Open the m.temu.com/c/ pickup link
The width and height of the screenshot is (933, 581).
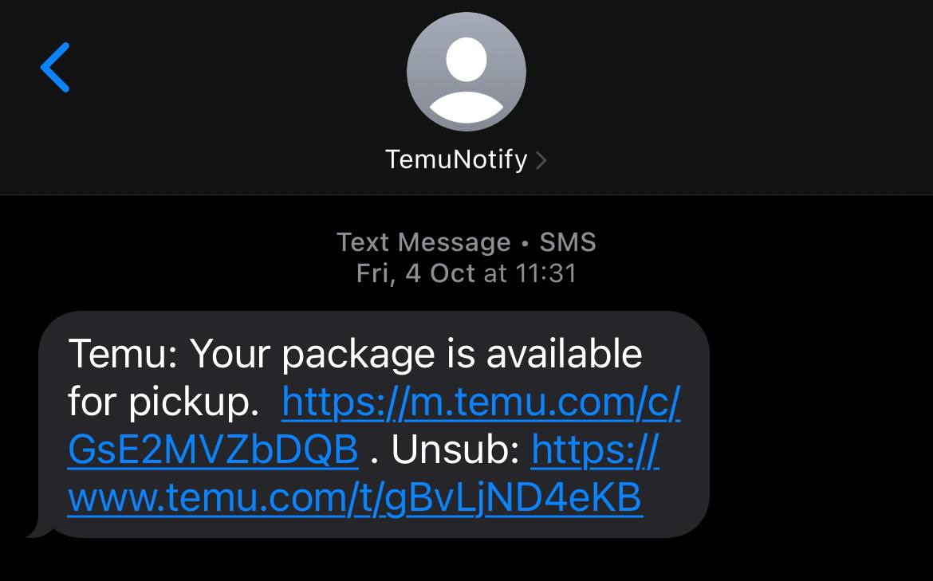click(481, 403)
